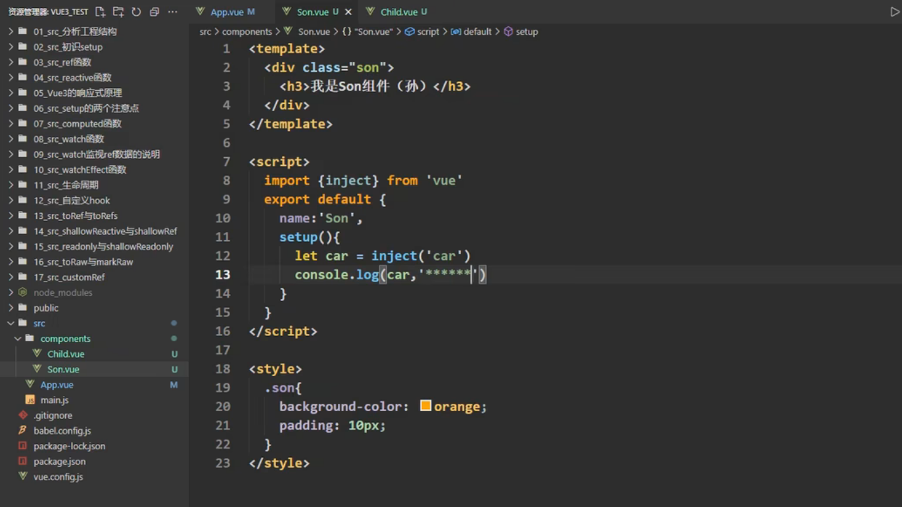Collapse all folders in explorer icon
This screenshot has height=507, width=902.
point(154,12)
